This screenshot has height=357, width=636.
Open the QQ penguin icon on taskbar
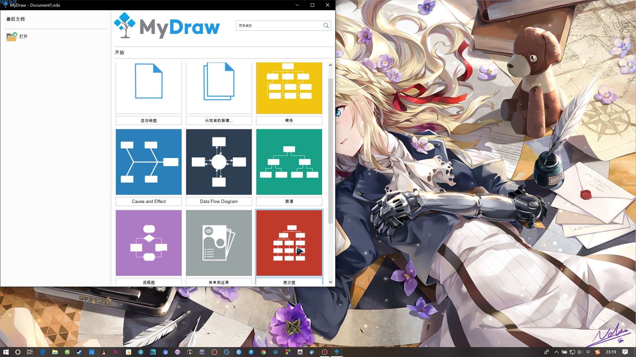[104, 352]
